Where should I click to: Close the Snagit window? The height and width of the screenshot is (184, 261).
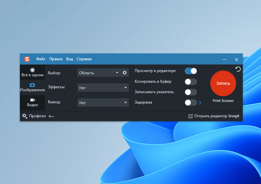tap(236, 60)
